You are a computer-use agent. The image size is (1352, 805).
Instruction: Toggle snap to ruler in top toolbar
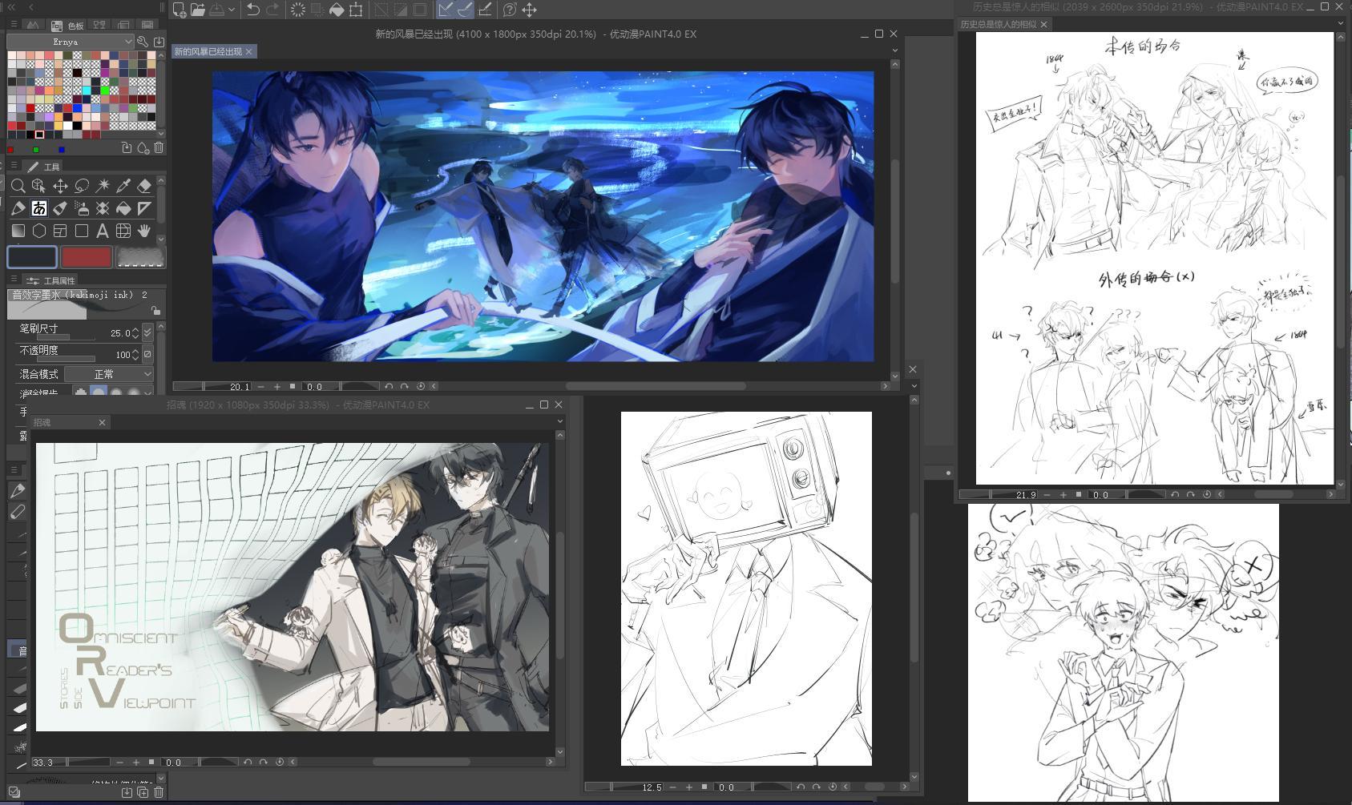click(446, 10)
